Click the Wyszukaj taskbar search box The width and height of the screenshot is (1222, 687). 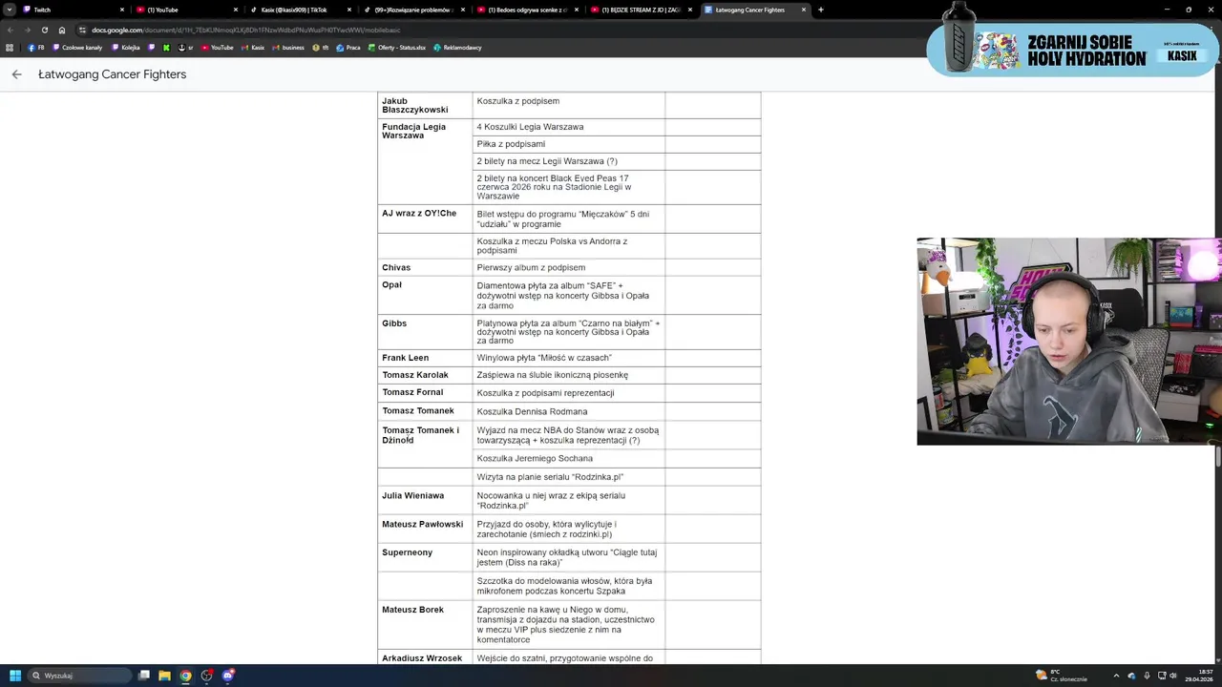(x=78, y=676)
